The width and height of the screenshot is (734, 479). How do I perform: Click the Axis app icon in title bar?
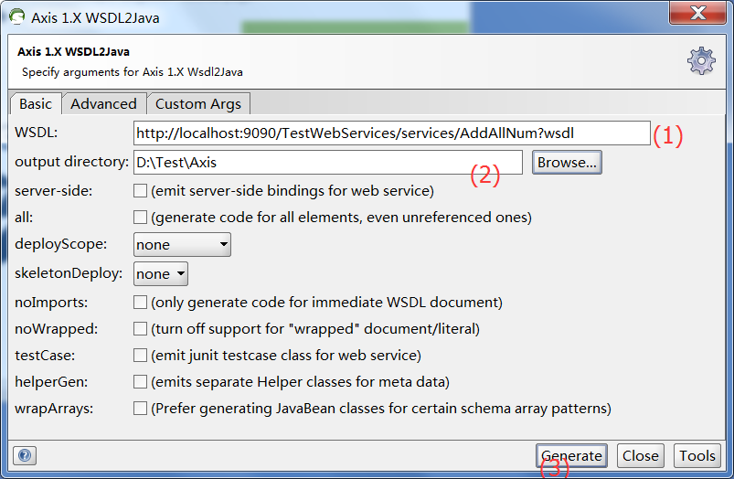(17, 16)
